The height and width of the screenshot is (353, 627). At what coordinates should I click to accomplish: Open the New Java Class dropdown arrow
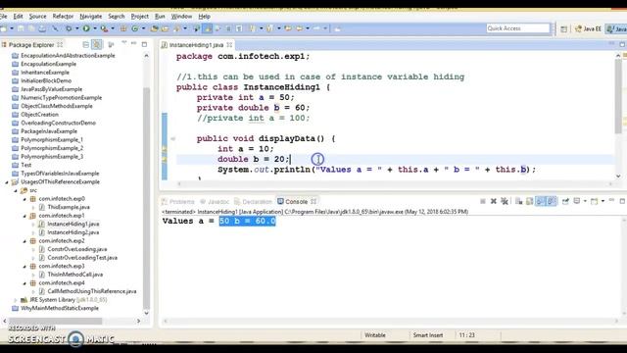pyautogui.click(x=143, y=28)
